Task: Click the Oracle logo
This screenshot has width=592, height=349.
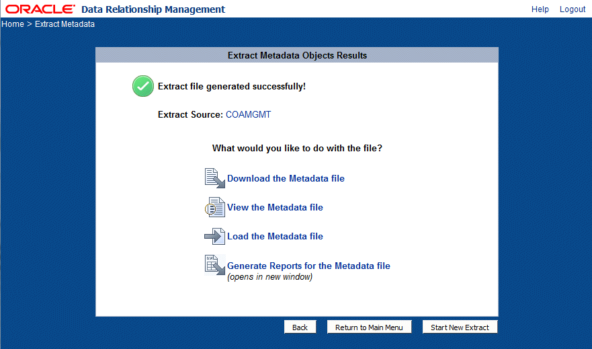Action: (x=40, y=9)
